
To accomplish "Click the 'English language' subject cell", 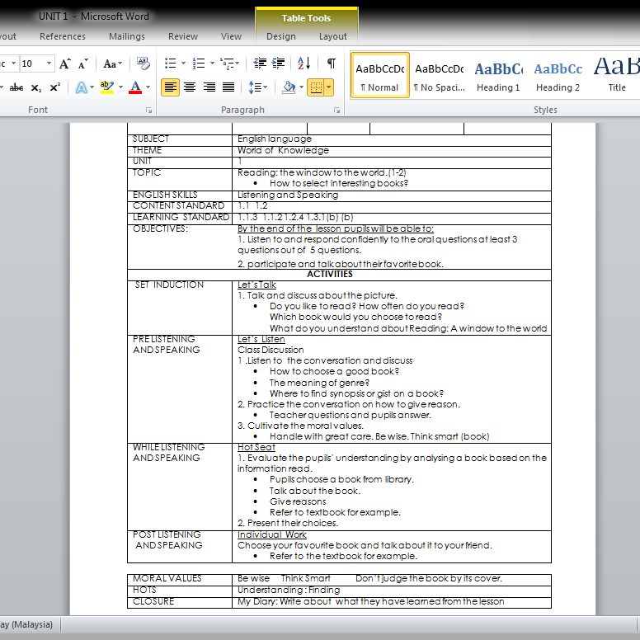I will pos(392,139).
